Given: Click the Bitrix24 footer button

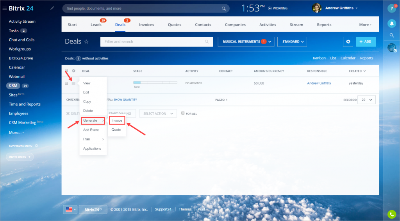Looking at the screenshot, I should (x=93, y=210).
